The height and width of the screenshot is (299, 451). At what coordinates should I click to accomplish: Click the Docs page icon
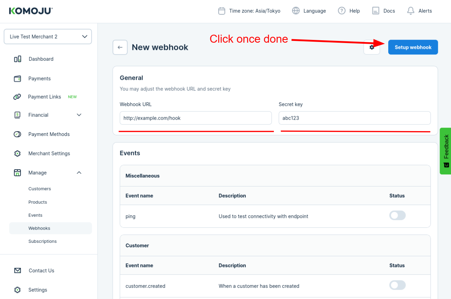[x=376, y=11]
